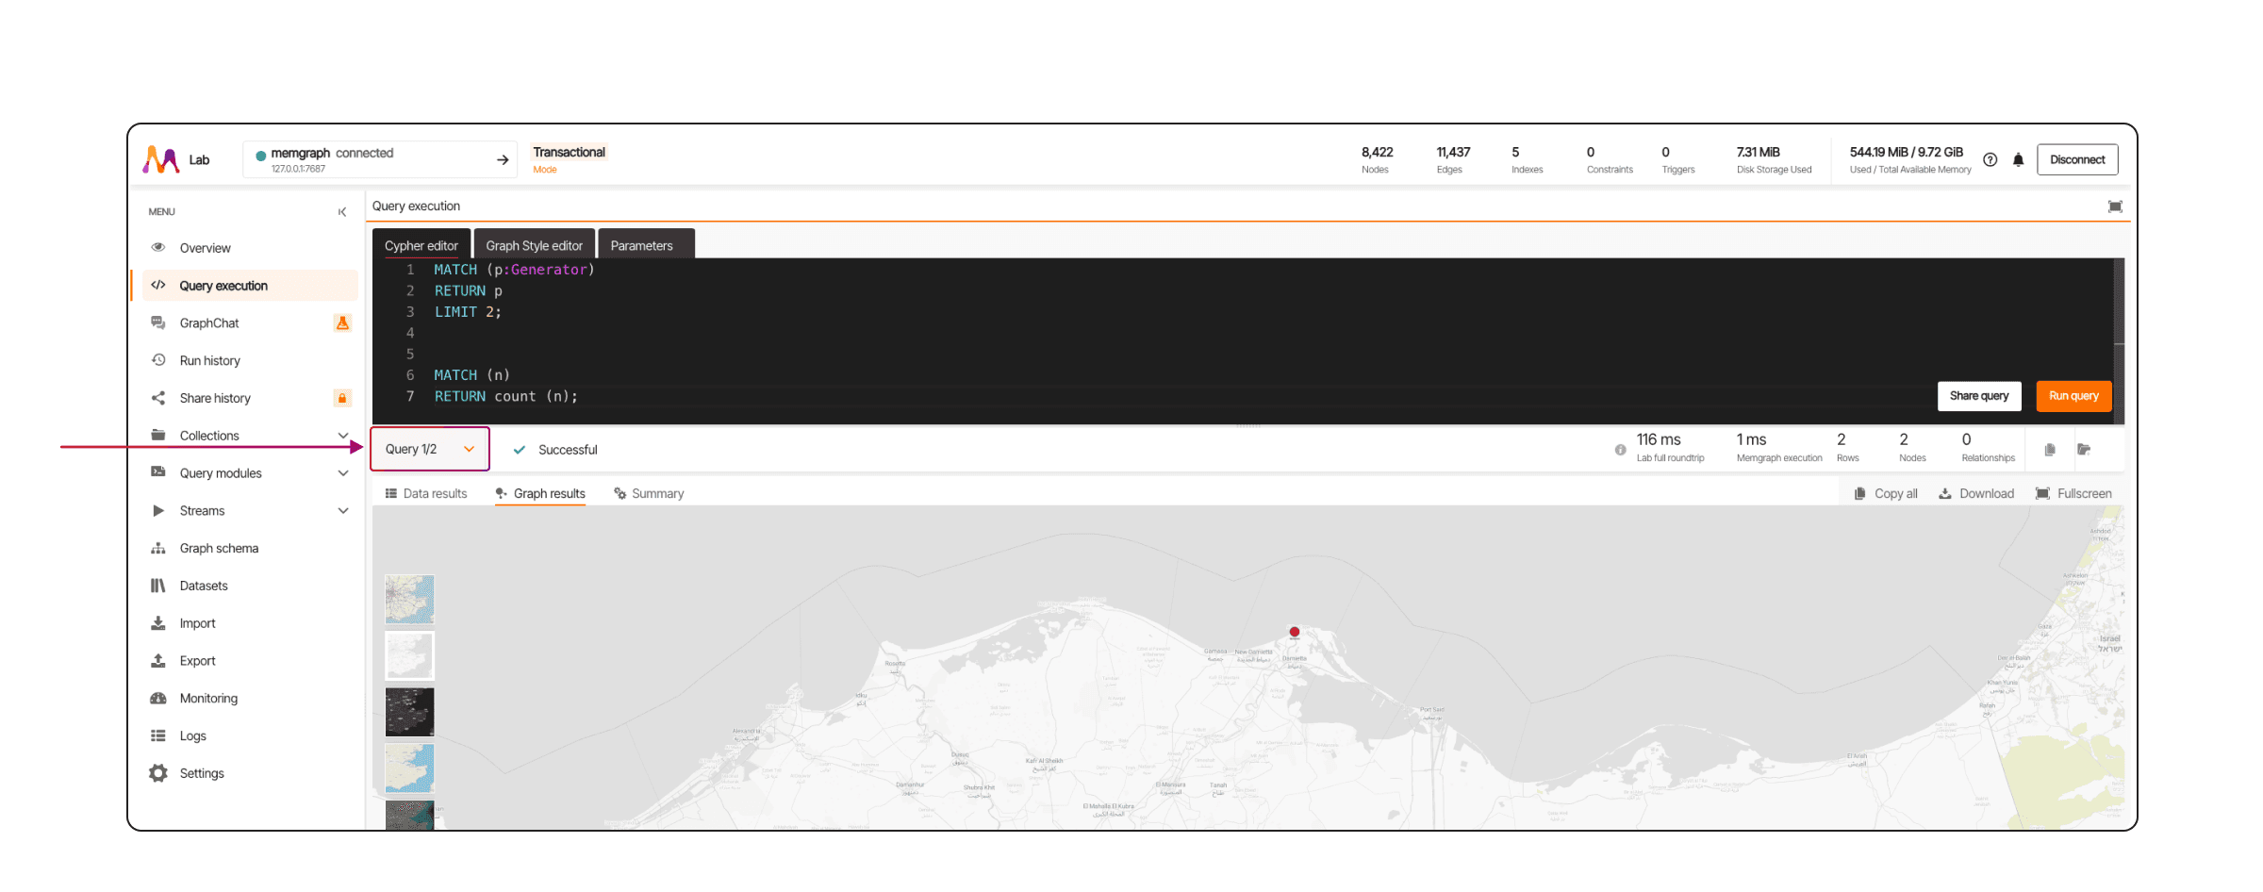The height and width of the screenshot is (892, 2263).
Task: Expand the Streams chevron
Action: point(343,511)
